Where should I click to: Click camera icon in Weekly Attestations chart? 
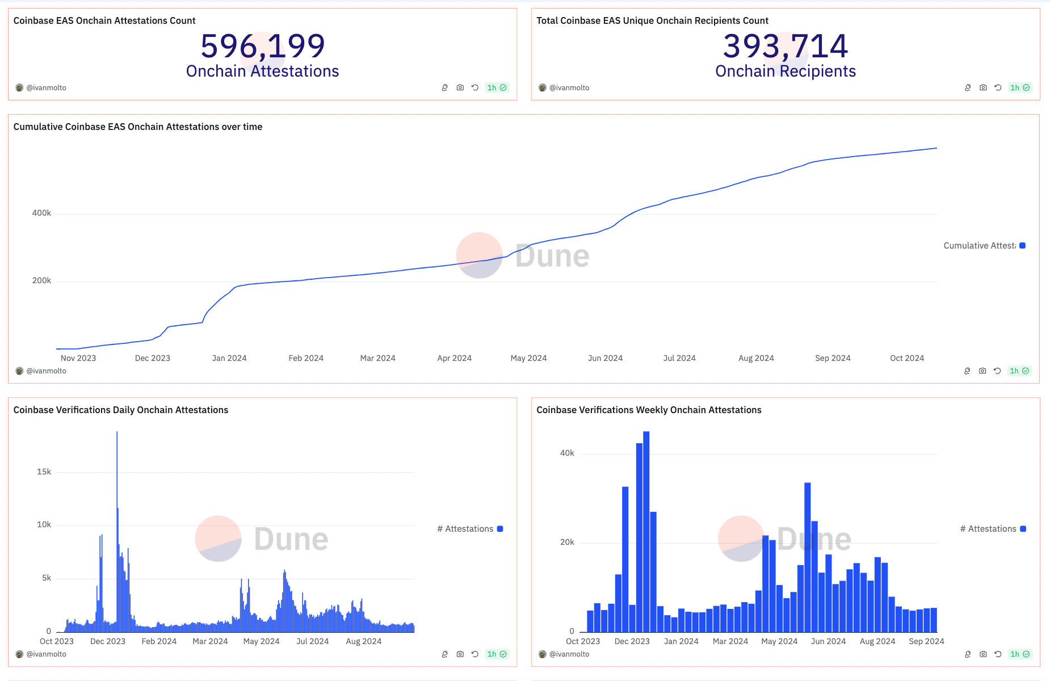tap(983, 654)
